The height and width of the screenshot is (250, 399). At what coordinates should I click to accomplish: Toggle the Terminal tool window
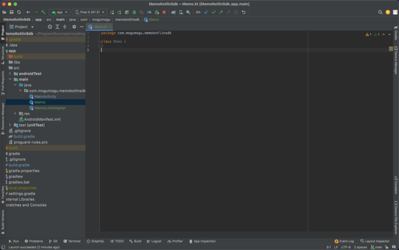(x=72, y=241)
